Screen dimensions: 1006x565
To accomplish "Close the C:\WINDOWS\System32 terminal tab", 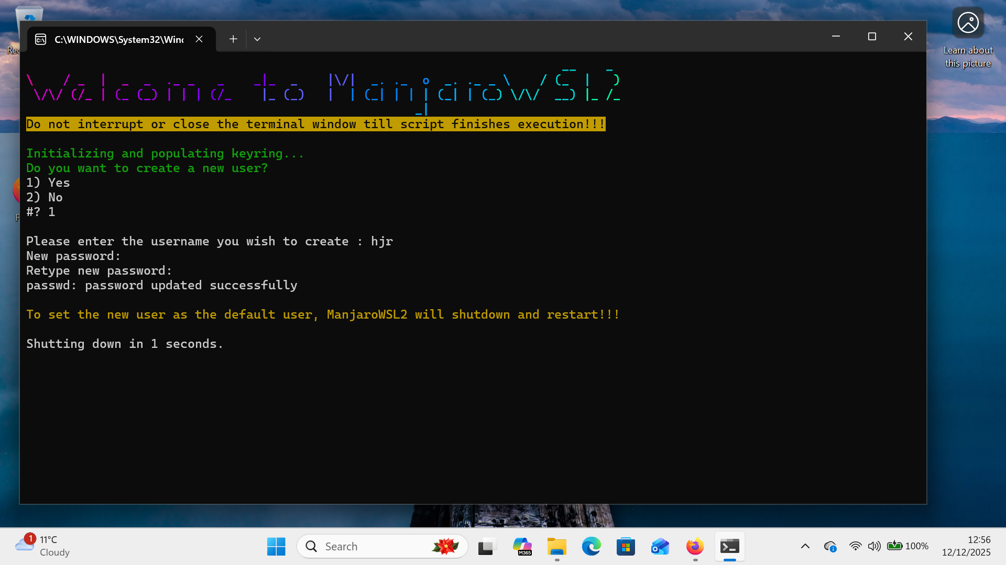I will click(199, 39).
